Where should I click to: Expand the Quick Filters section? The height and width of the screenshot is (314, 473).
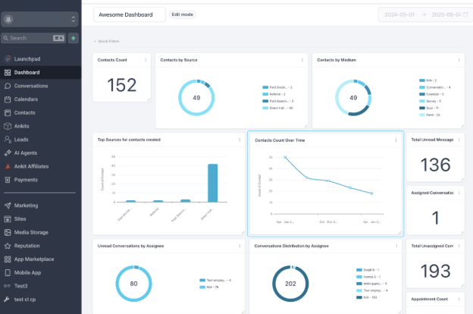click(x=106, y=41)
